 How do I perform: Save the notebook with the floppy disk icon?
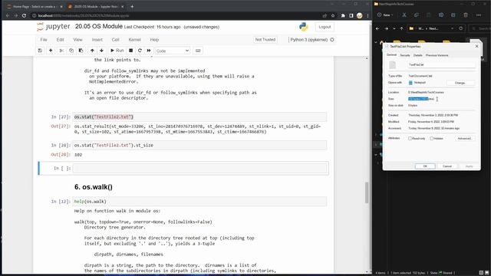(40, 51)
